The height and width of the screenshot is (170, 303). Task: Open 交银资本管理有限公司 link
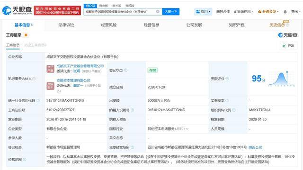tap(73, 80)
